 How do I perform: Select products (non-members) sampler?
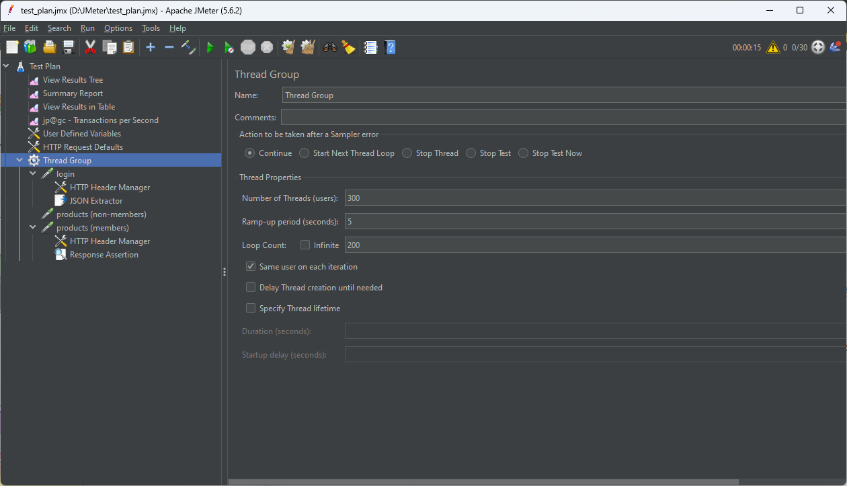101,214
